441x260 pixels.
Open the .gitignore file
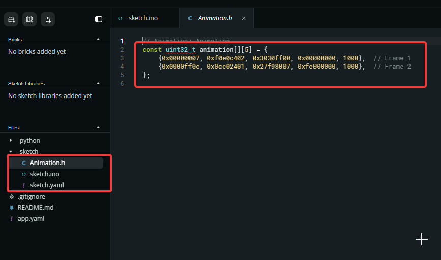point(31,196)
